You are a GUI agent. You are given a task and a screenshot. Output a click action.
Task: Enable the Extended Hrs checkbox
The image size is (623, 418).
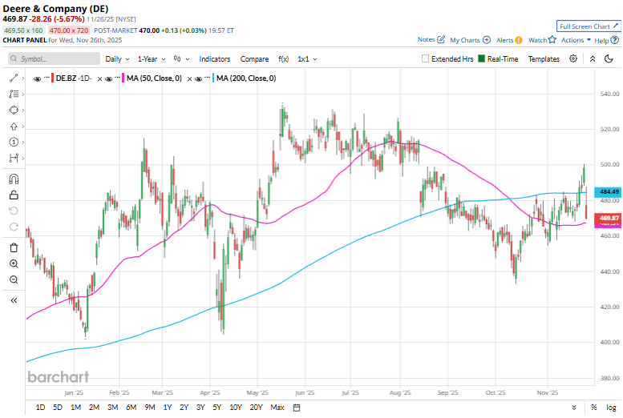tap(426, 58)
